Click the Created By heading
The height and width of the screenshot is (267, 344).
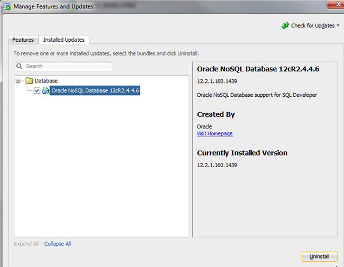216,114
